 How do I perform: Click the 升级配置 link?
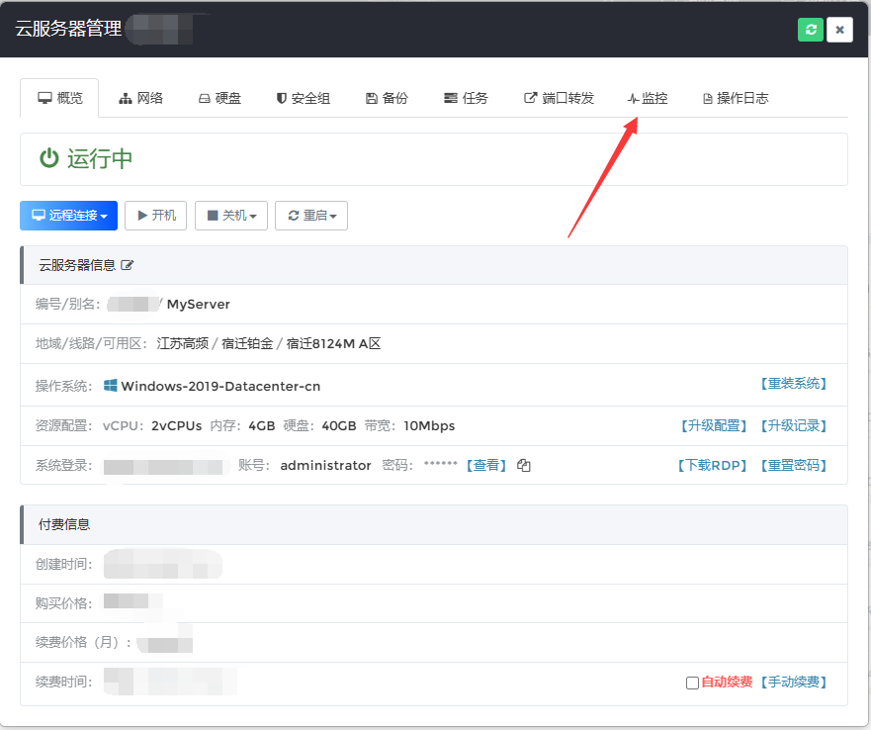(714, 426)
